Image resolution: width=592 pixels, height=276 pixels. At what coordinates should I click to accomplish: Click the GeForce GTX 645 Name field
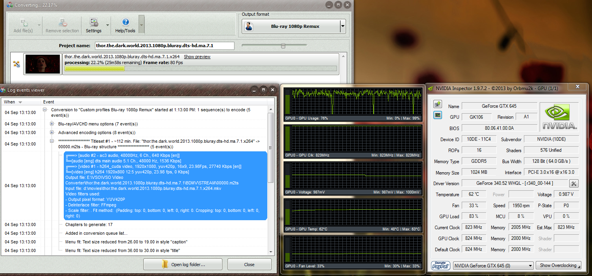coord(499,106)
